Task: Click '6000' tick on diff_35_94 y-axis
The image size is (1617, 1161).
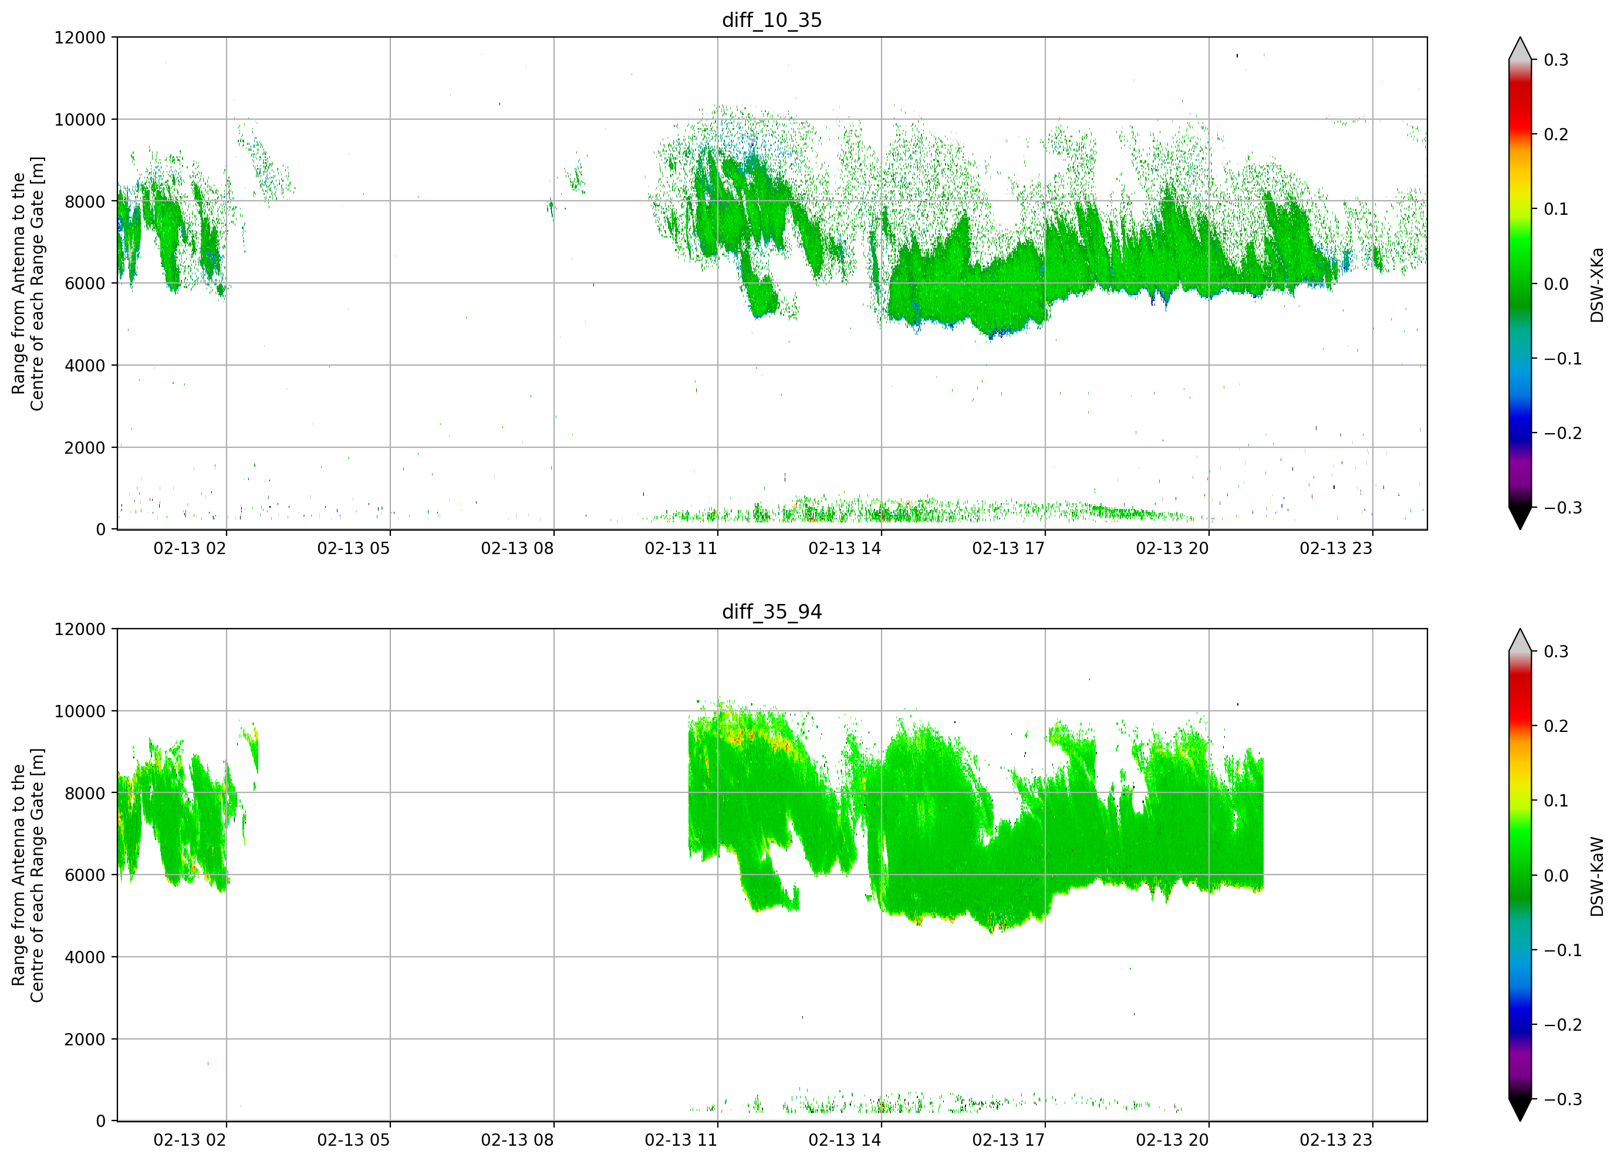Action: [x=85, y=876]
